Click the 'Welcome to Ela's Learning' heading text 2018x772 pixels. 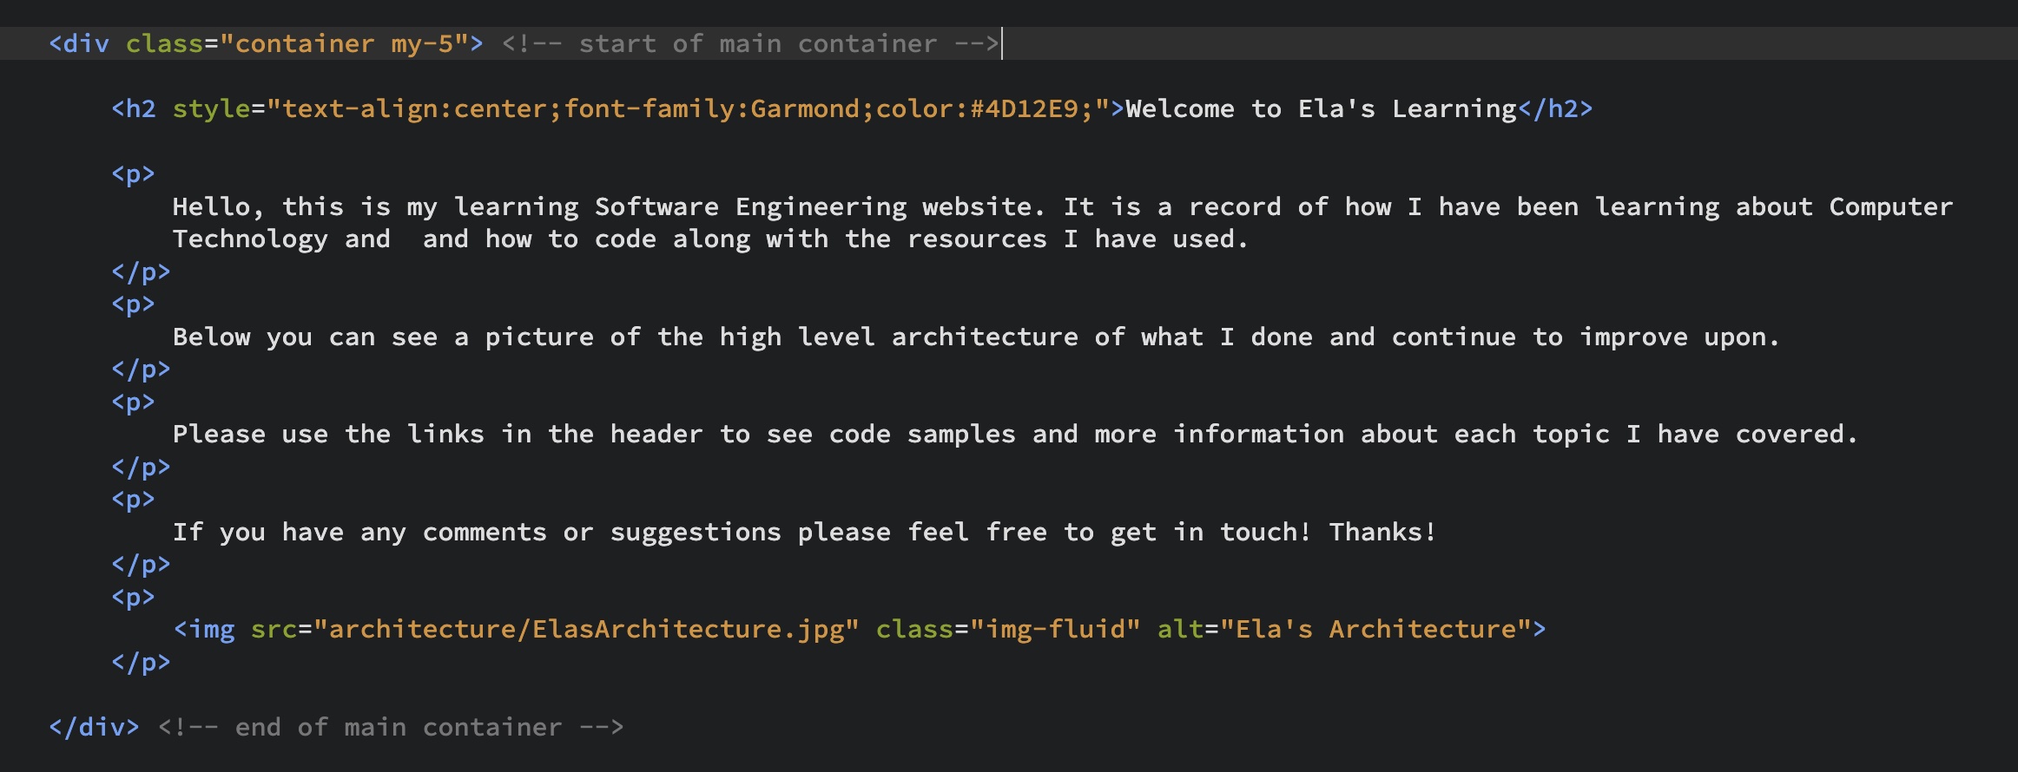pyautogui.click(x=1321, y=108)
